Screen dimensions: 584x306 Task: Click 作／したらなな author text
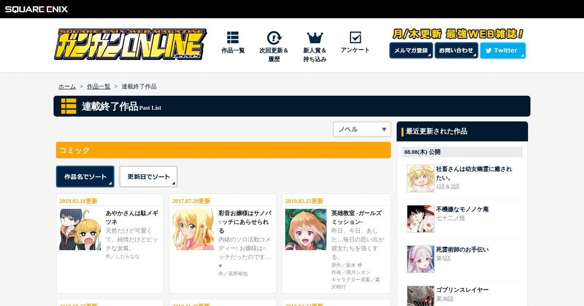(x=123, y=256)
